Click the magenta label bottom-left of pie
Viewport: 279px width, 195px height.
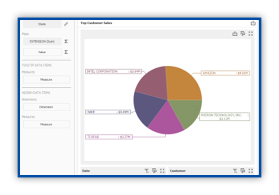pyautogui.click(x=109, y=137)
